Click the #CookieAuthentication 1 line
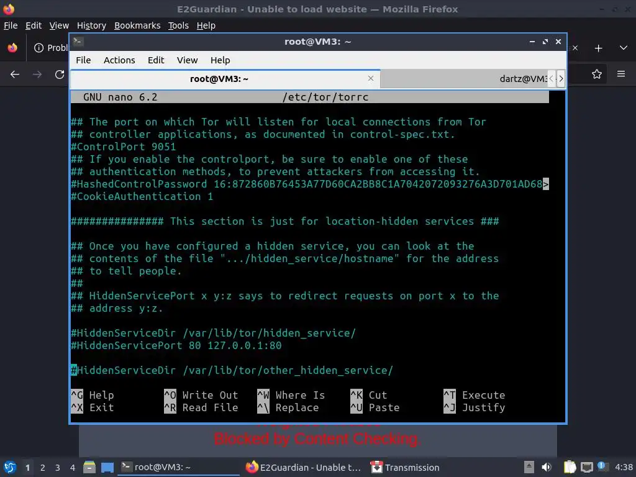Viewport: 636px width, 477px height. [x=142, y=197]
